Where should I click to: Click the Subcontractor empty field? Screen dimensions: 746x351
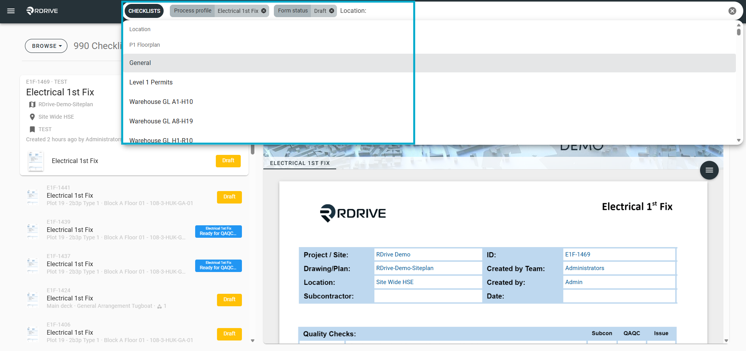click(x=428, y=296)
